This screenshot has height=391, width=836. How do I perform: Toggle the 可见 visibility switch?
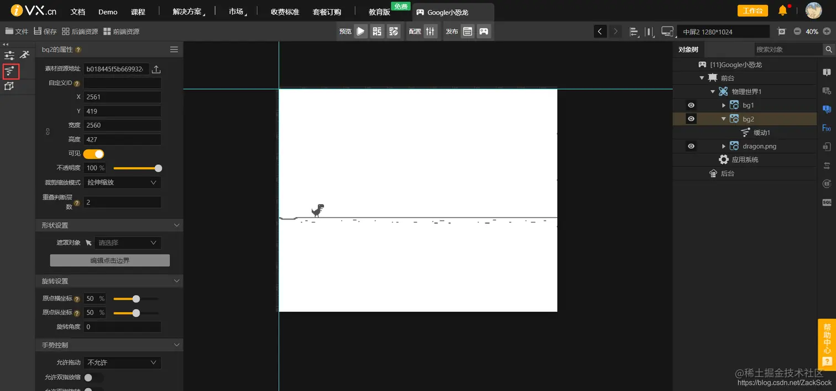tap(93, 154)
